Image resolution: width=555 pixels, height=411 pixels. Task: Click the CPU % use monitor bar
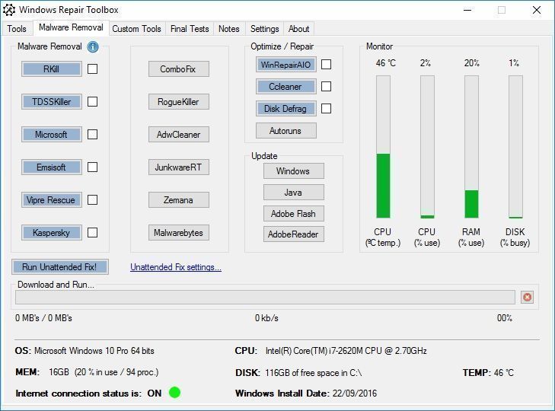point(427,147)
